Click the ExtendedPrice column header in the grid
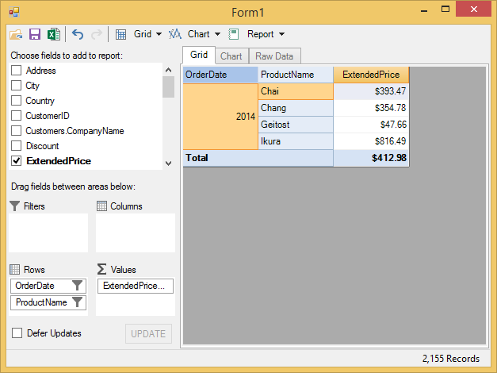The image size is (497, 373). click(x=371, y=75)
